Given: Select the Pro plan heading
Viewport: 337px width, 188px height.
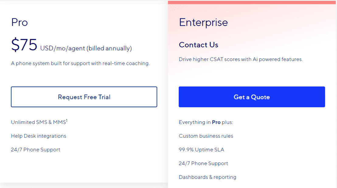Looking at the screenshot, I should point(19,22).
